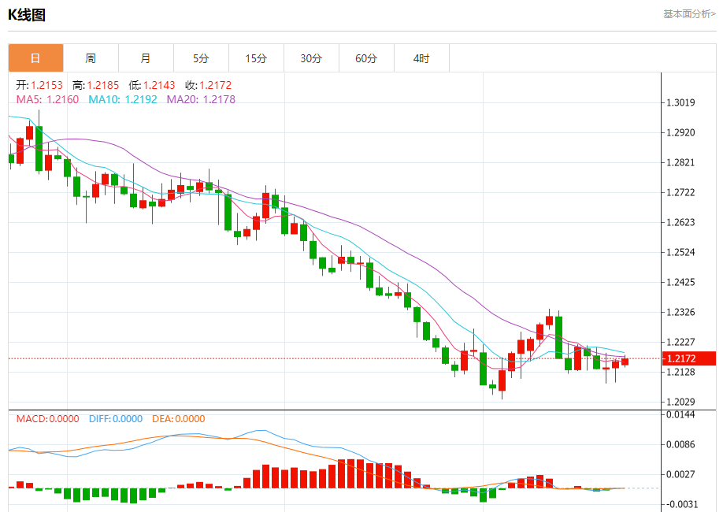Switch to the 周 weekly tab
The width and height of the screenshot is (723, 512).
pos(91,58)
